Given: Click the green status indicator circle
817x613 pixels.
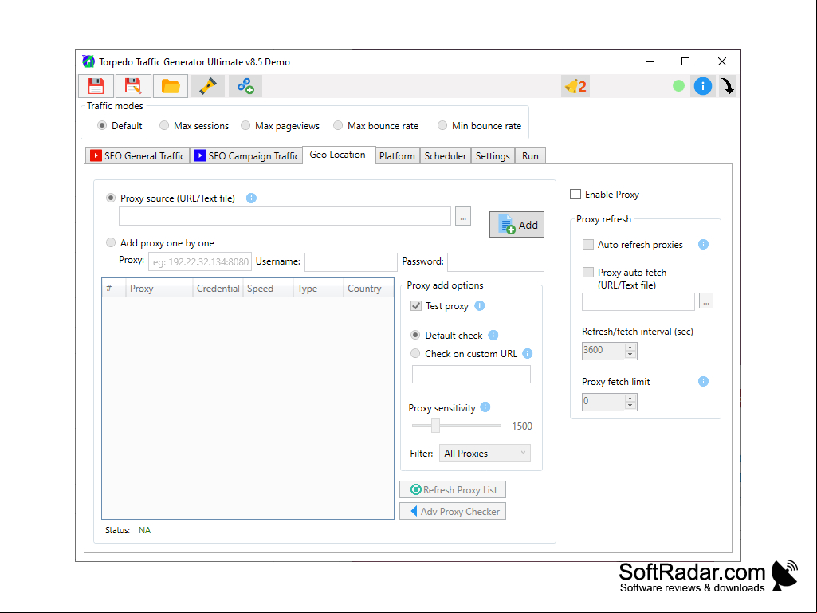Looking at the screenshot, I should click(678, 86).
